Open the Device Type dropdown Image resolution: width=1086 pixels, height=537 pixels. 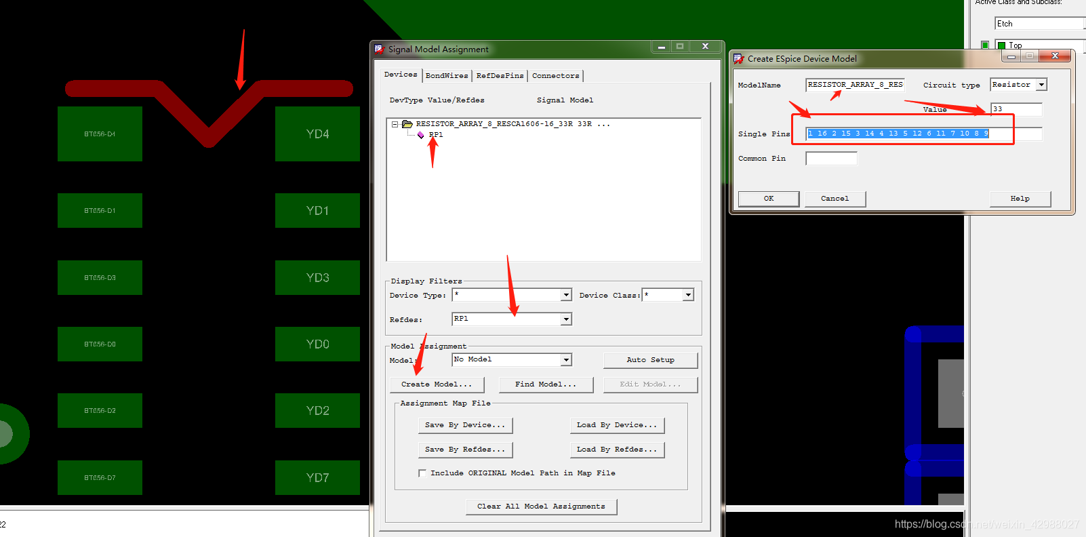(x=566, y=295)
